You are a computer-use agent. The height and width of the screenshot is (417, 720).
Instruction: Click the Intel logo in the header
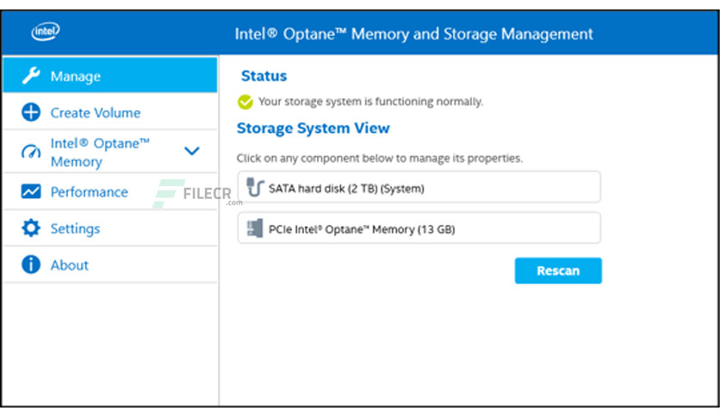click(x=46, y=32)
